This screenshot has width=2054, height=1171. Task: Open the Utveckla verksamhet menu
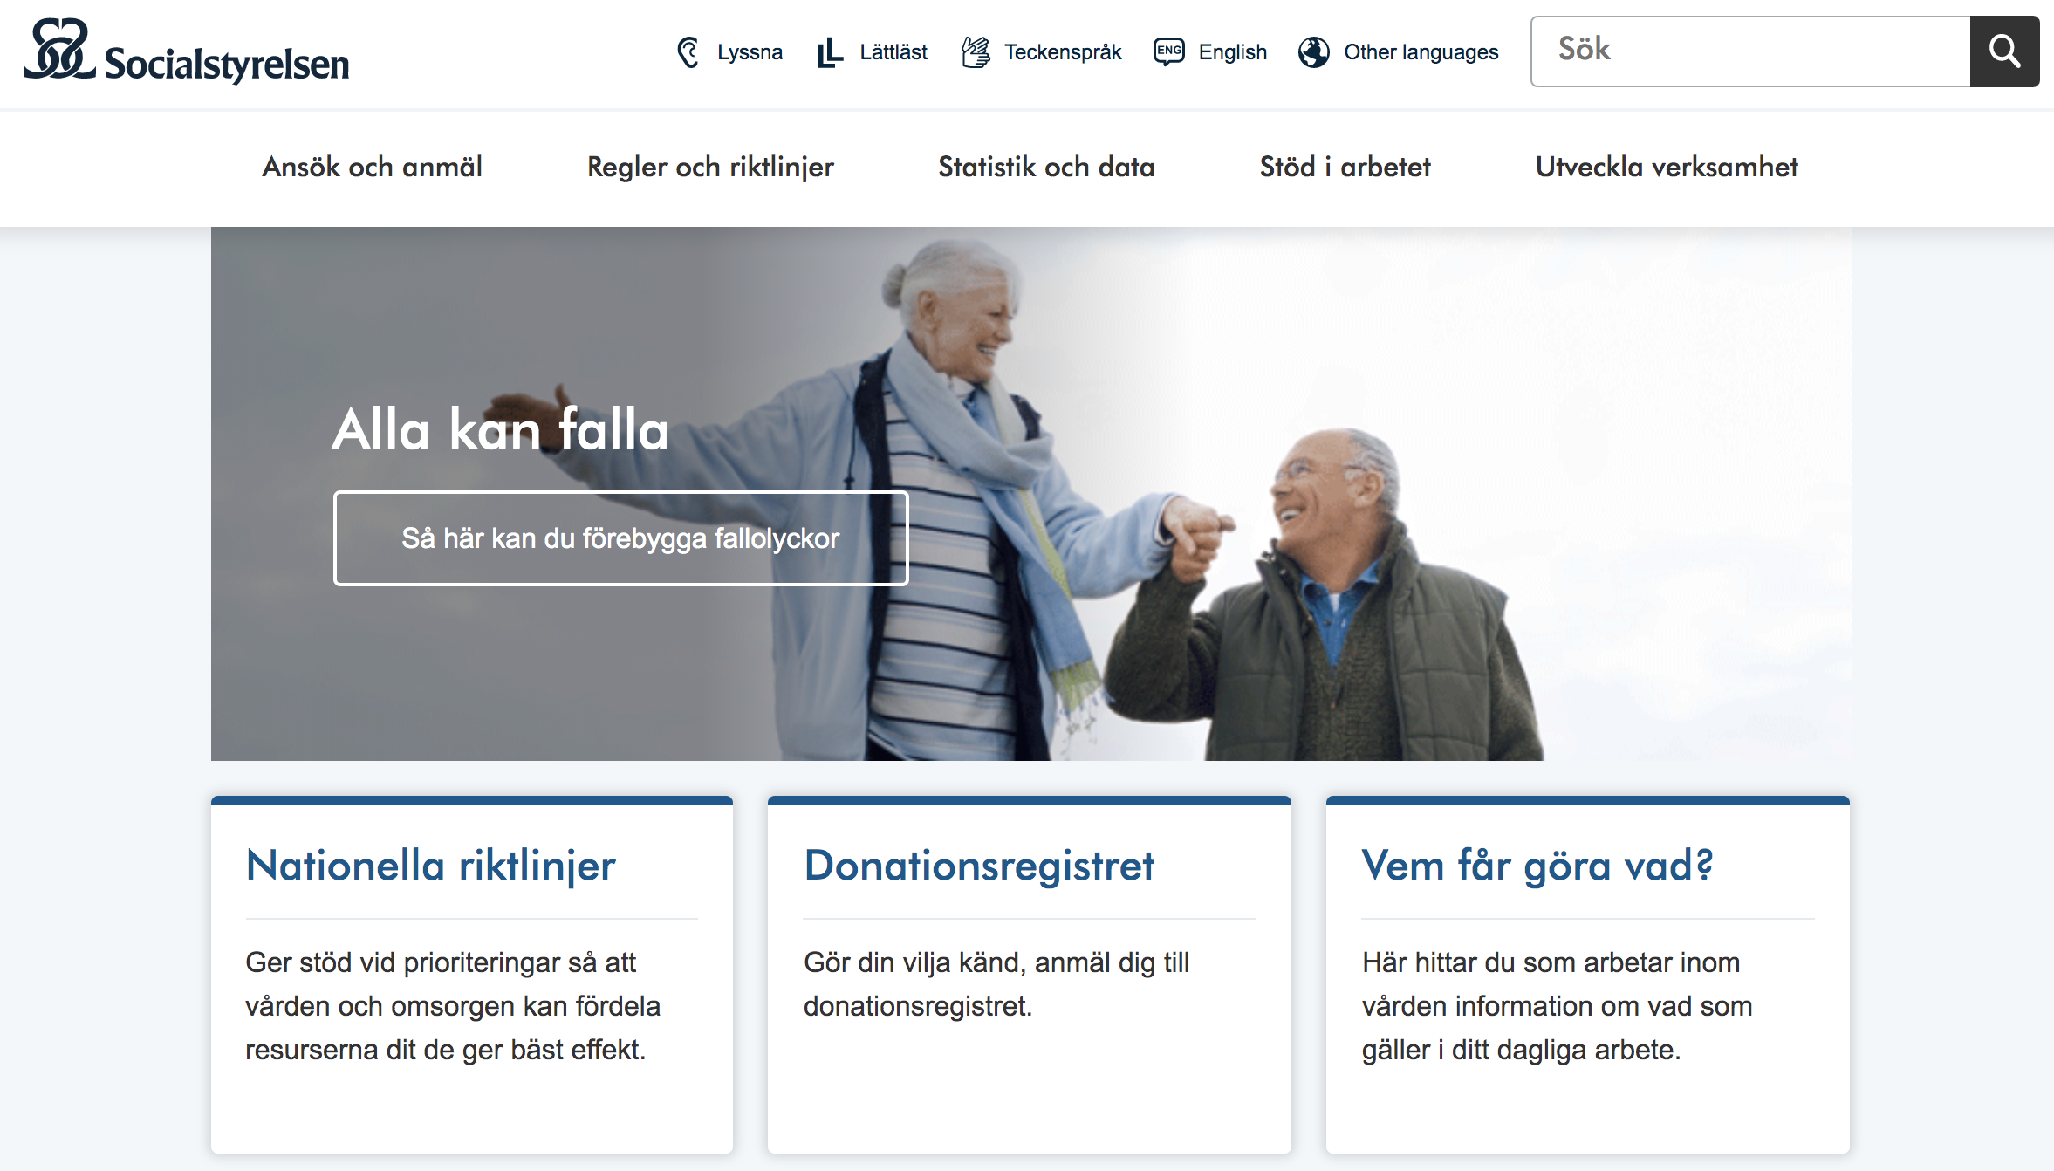click(1667, 167)
